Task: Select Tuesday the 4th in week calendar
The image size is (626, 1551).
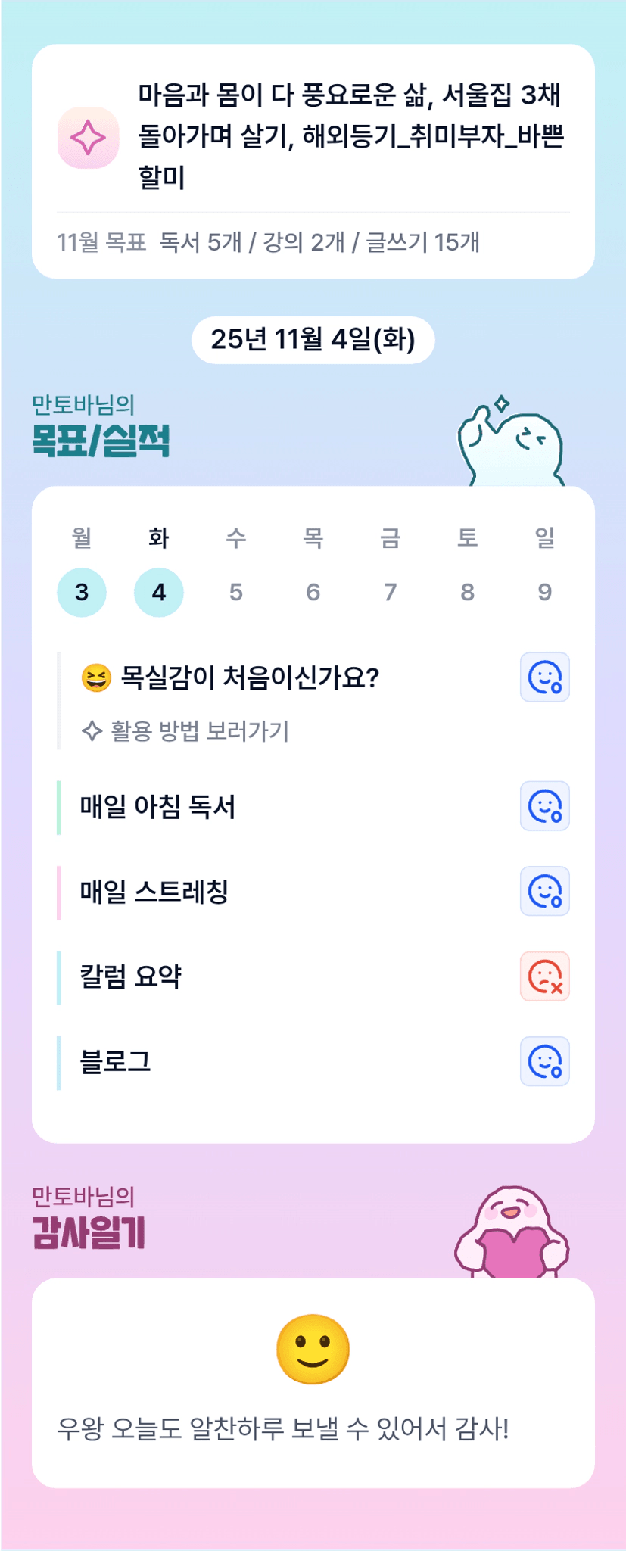Action: point(159,592)
